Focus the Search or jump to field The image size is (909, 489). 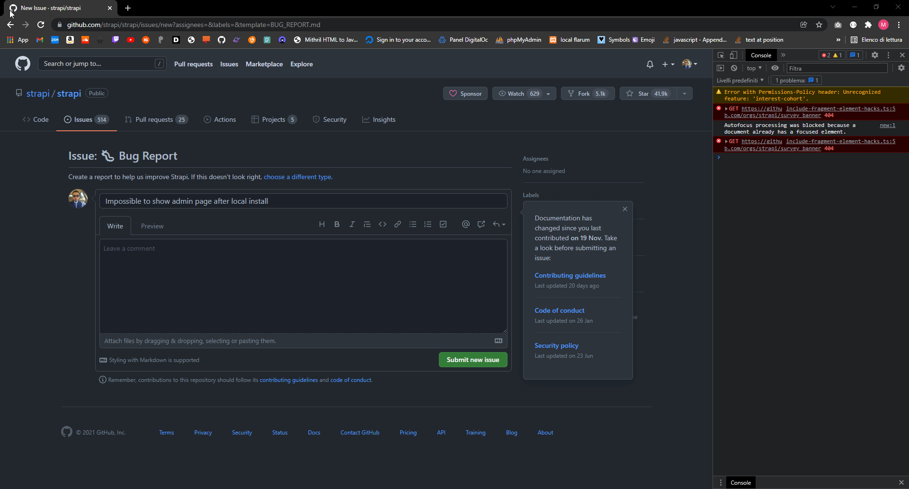(x=102, y=63)
